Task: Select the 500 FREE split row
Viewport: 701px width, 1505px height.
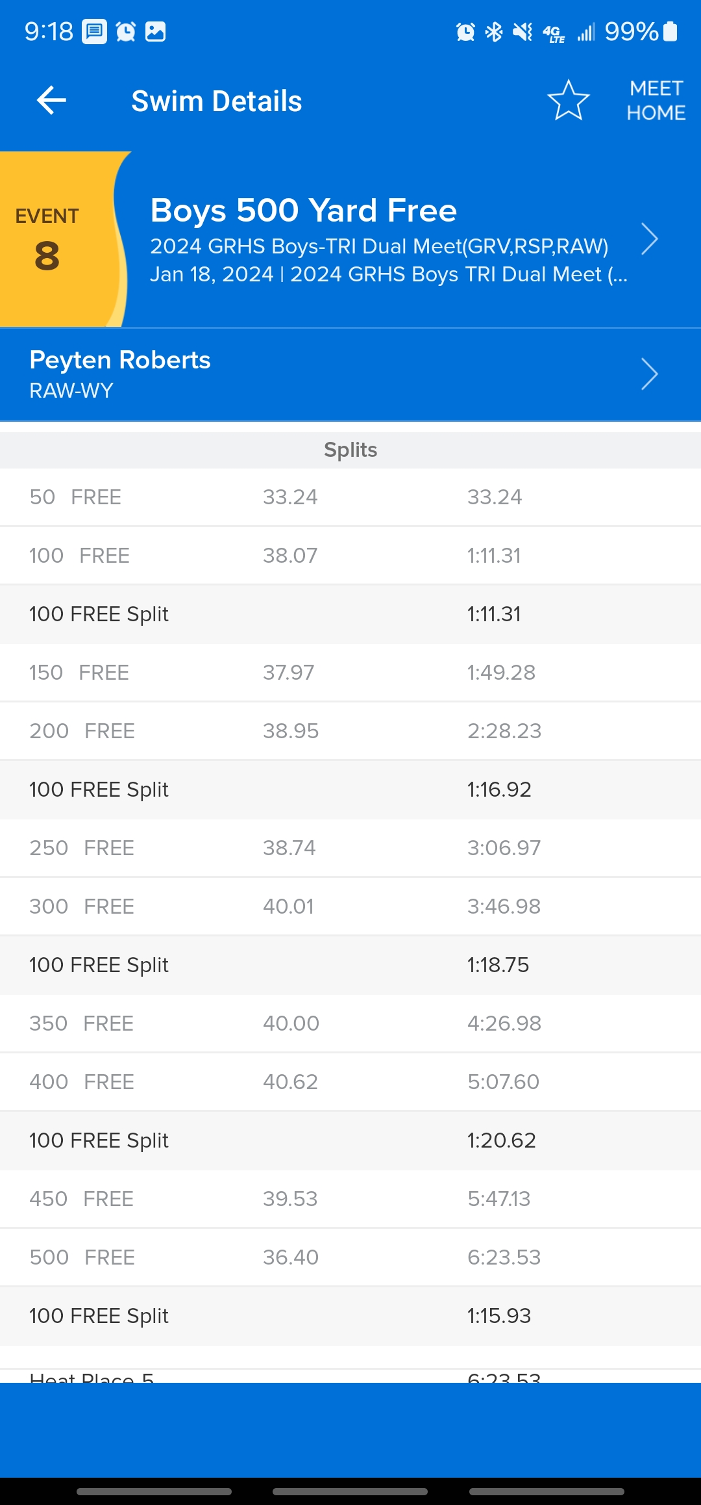Action: coord(350,1257)
